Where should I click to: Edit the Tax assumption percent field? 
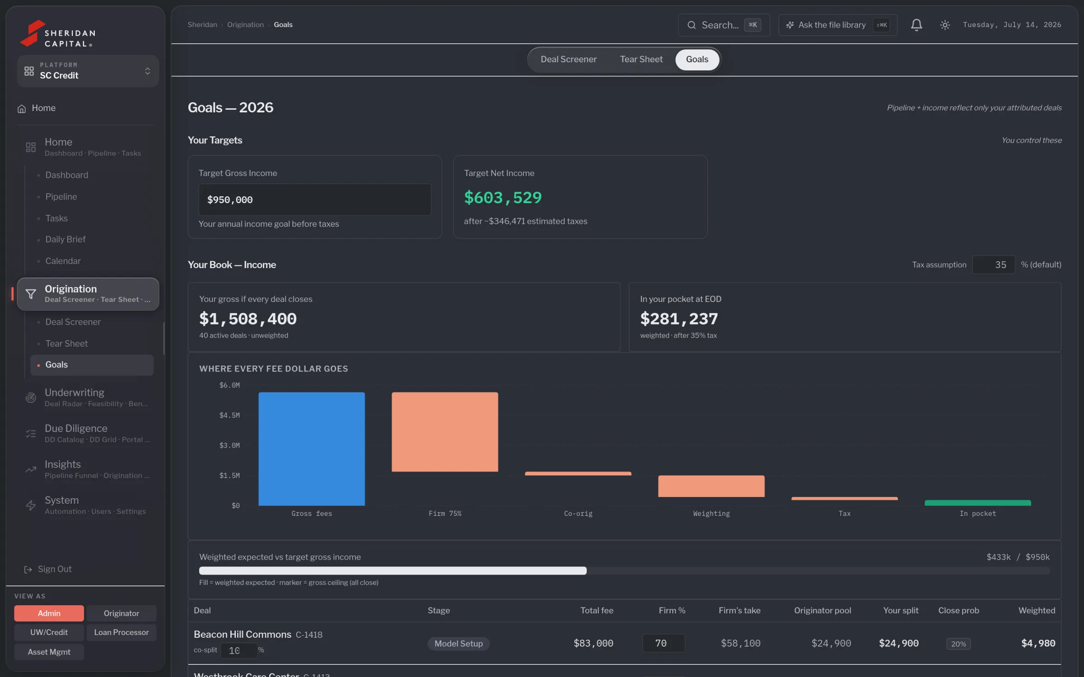[x=993, y=264]
